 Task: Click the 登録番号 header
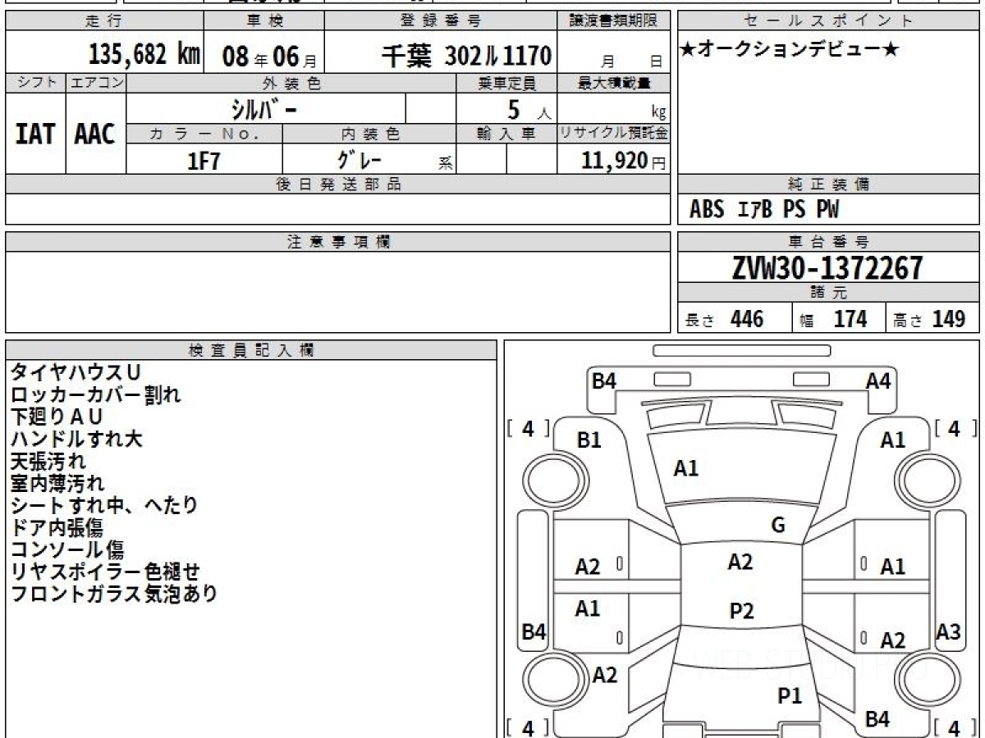442,21
